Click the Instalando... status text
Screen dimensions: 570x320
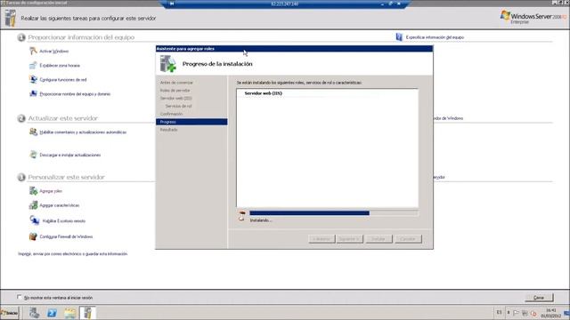coord(261,220)
